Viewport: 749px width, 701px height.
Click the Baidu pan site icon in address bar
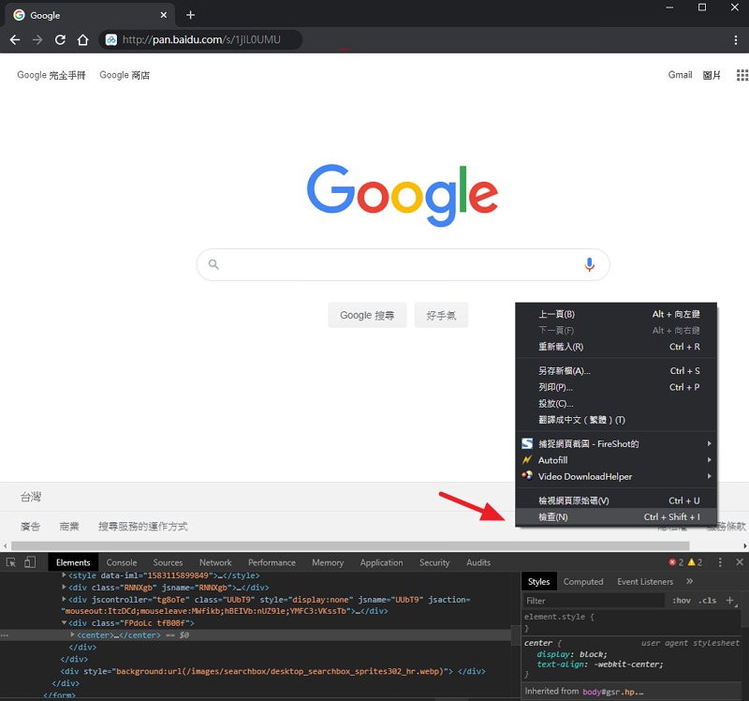(x=111, y=39)
